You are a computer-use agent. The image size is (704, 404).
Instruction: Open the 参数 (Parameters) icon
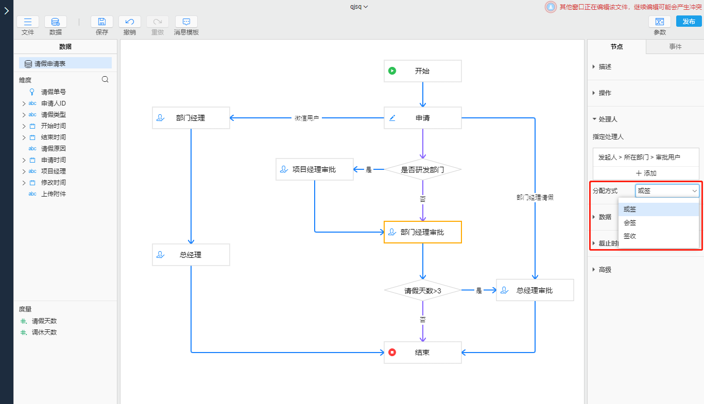659,22
